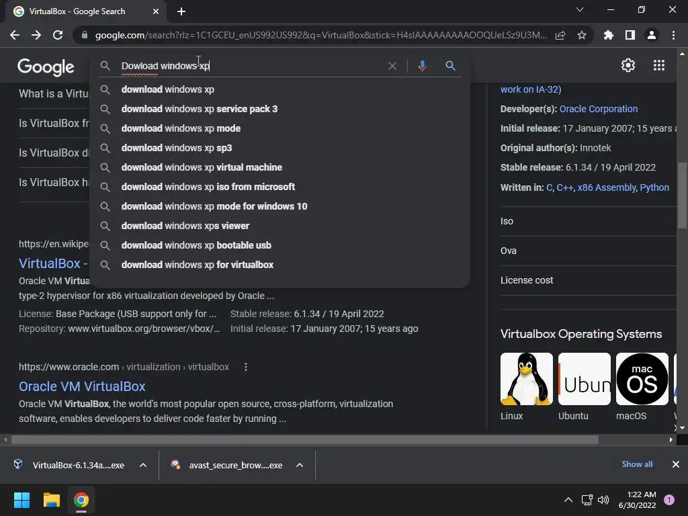688x516 pixels.
Task: Clear the Google search box text
Action: pos(392,66)
